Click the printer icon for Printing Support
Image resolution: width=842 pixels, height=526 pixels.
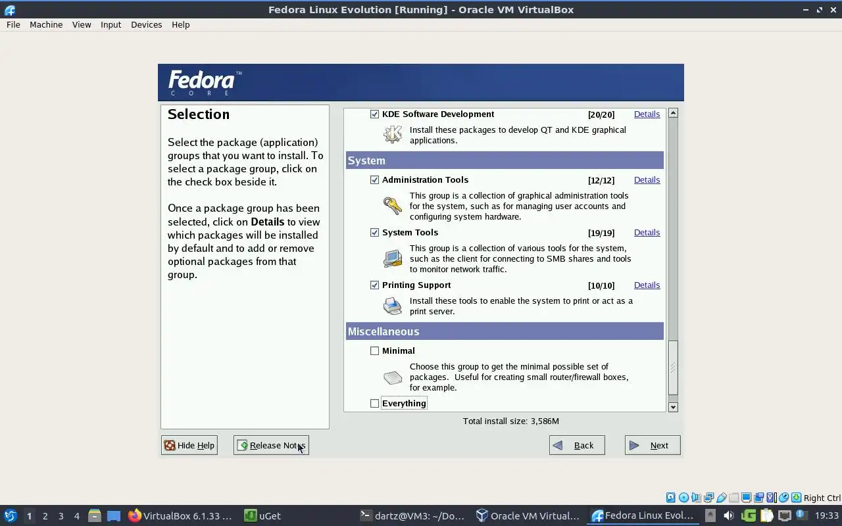393,306
